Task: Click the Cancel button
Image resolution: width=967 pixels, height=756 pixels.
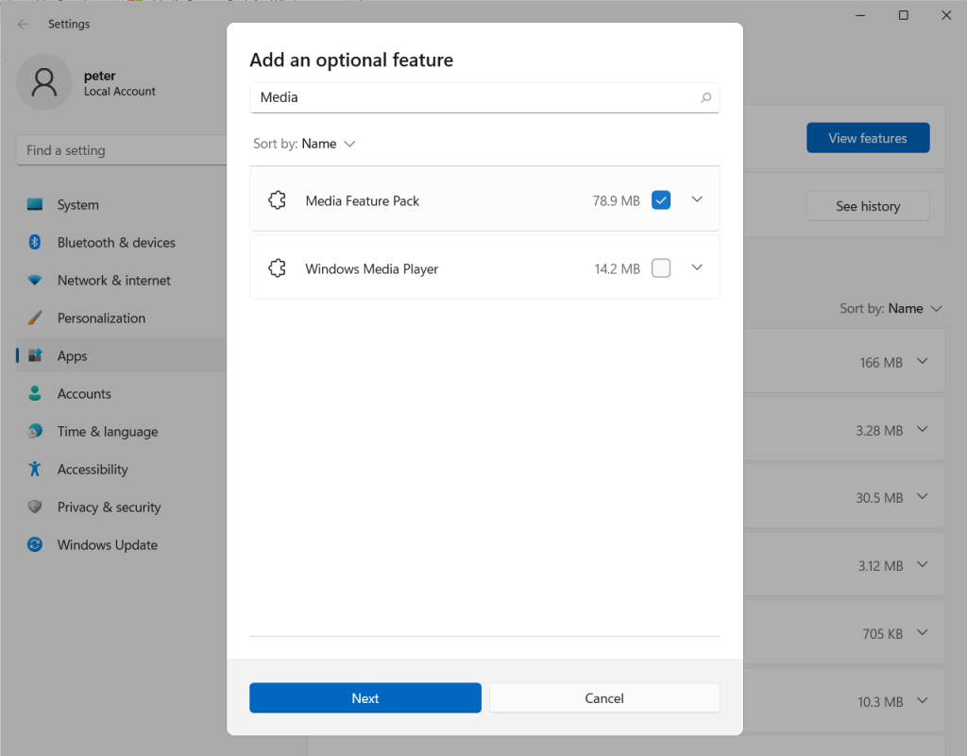Action: 604,698
